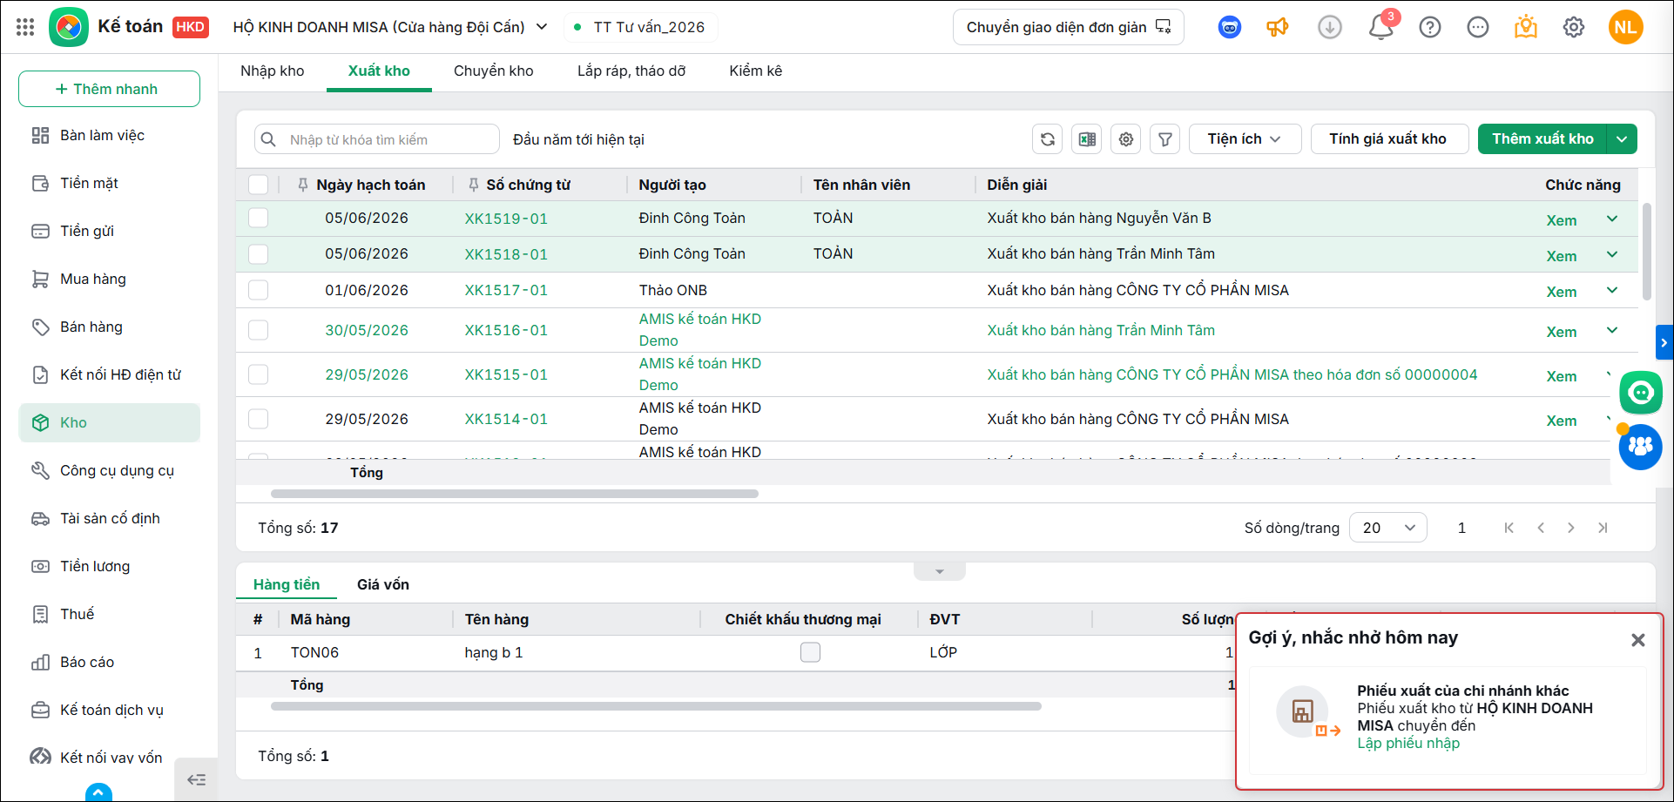This screenshot has height=802, width=1674.
Task: Expand actions arrow for row XK1517-01
Action: point(1612,290)
